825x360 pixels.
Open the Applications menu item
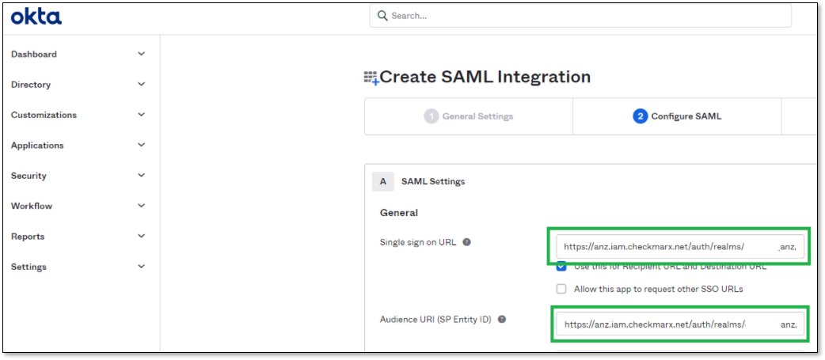coord(37,146)
